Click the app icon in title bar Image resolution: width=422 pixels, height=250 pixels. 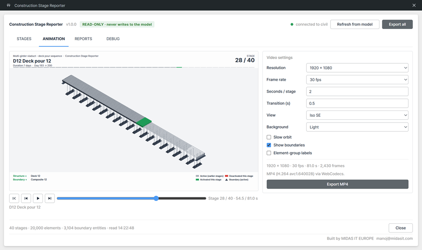click(8, 5)
